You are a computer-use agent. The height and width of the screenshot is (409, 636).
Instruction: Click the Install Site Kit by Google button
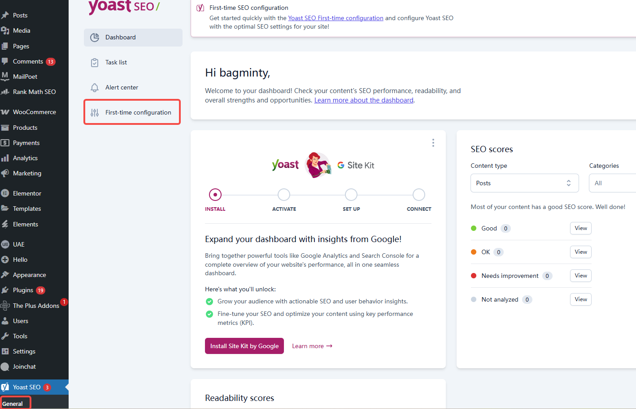244,345
